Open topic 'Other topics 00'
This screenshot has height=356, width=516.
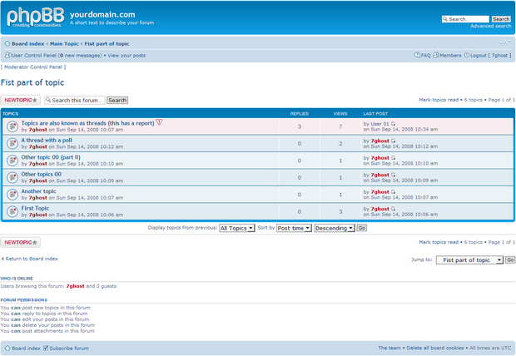[x=41, y=175]
